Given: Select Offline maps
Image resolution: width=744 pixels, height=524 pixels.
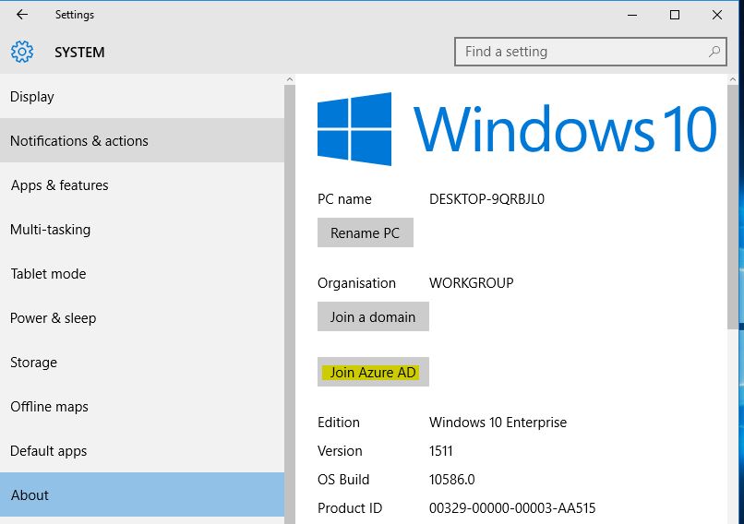Looking at the screenshot, I should click(x=142, y=407).
